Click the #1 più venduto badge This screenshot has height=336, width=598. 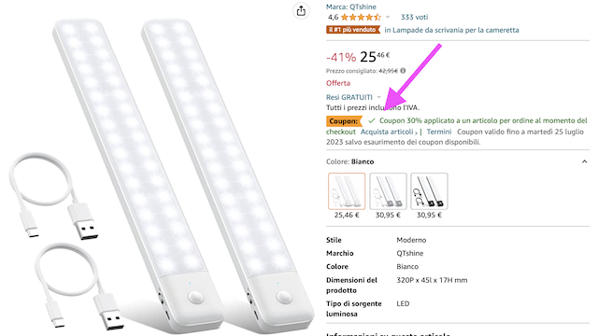(x=353, y=30)
